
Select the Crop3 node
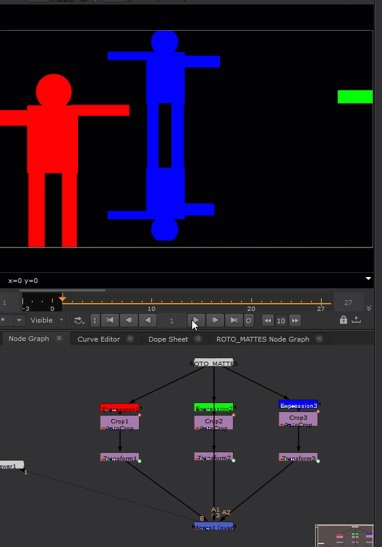click(298, 418)
